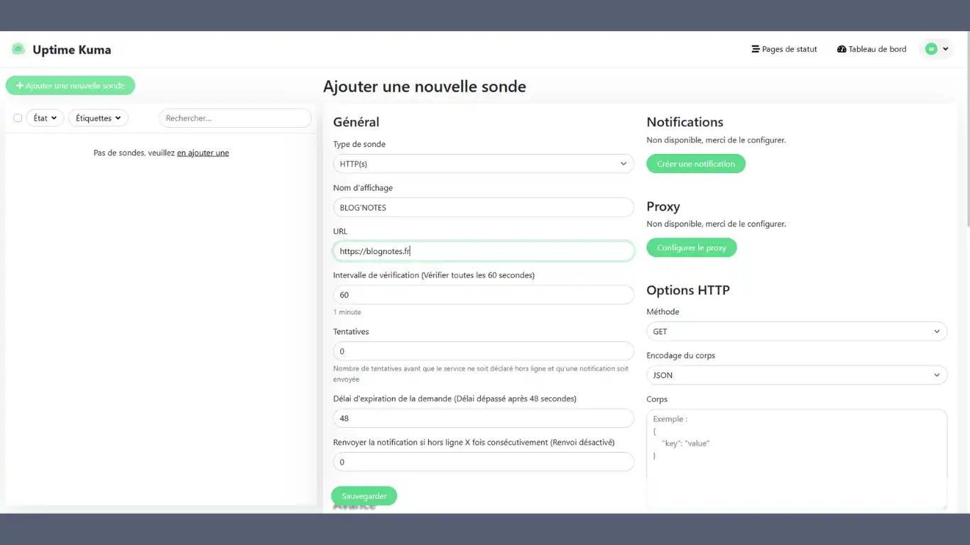Tick the select-all checkbox above the monitor list
The image size is (970, 545).
tap(17, 118)
